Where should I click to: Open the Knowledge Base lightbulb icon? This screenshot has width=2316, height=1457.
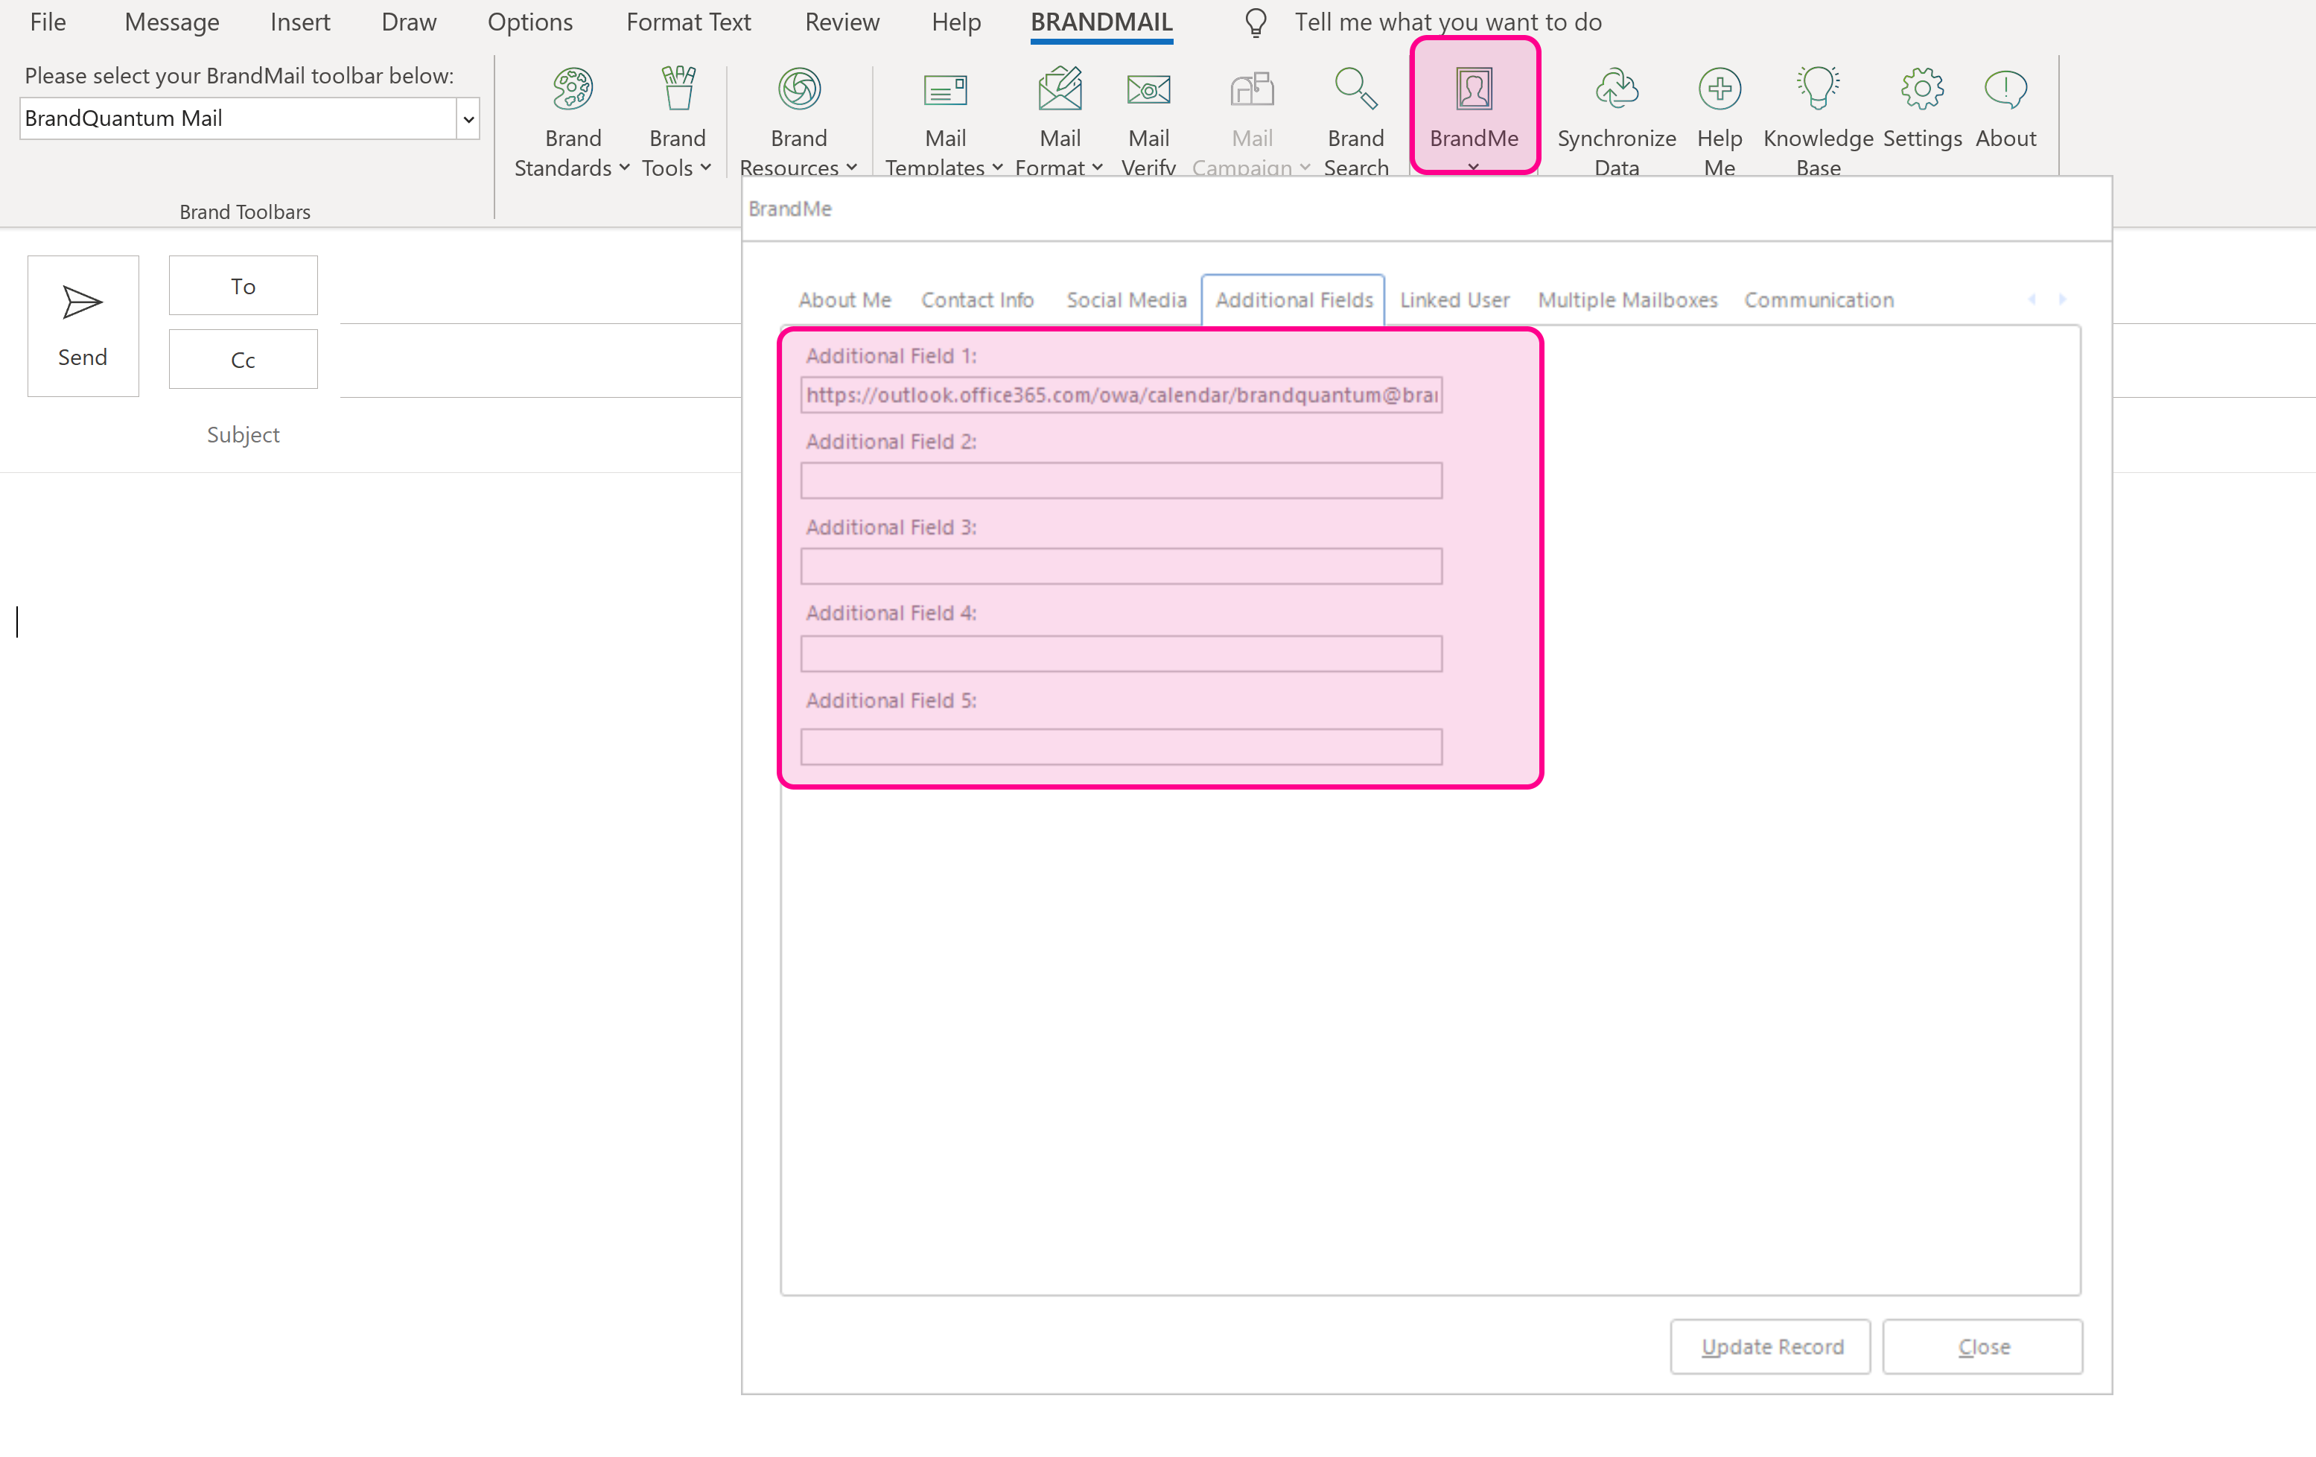coord(1817,89)
